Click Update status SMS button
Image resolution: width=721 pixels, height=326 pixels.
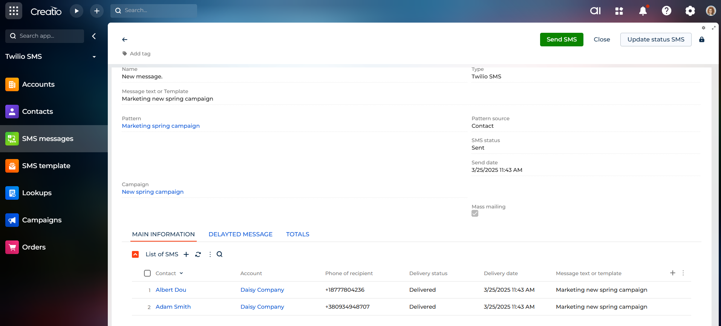tap(656, 40)
